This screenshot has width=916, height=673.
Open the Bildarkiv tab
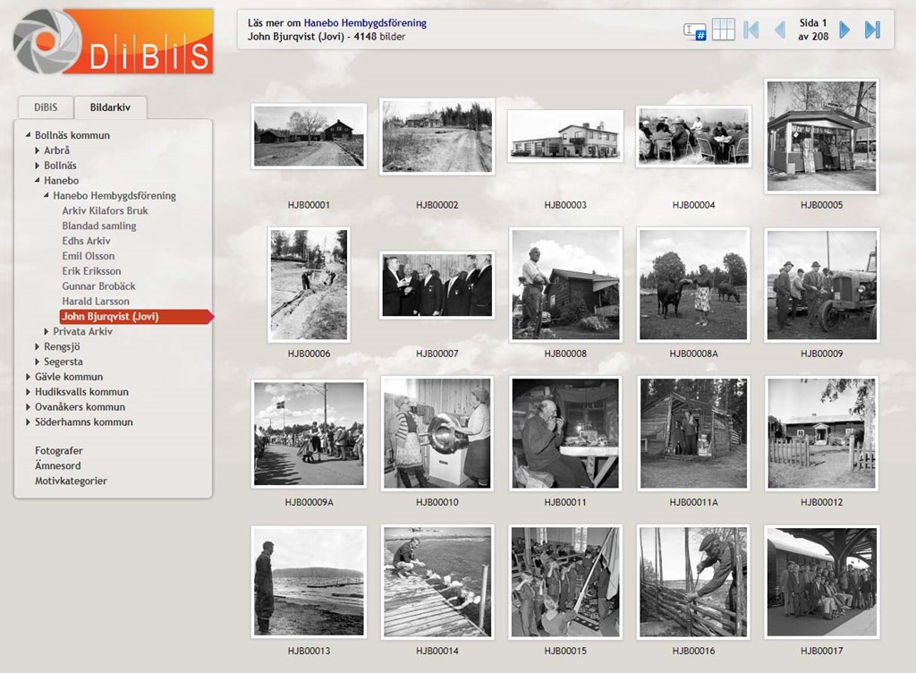tap(110, 106)
